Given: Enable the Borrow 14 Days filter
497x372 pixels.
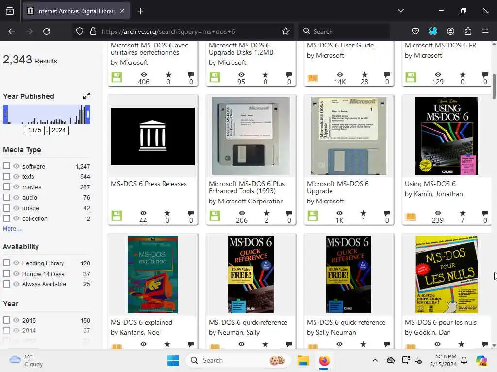Looking at the screenshot, I should [x=6, y=273].
